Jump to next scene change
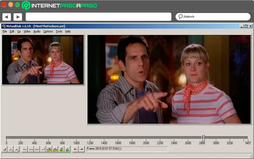254x159 pixels. pos(68,149)
